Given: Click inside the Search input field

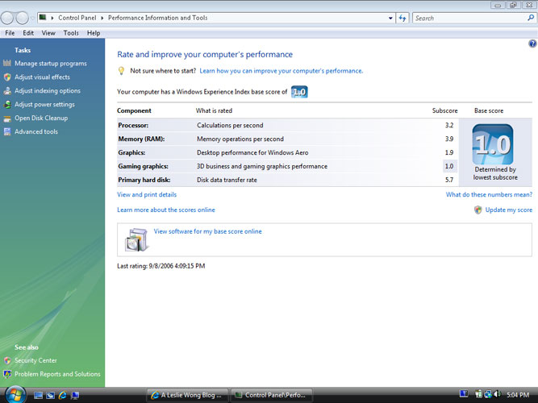Looking at the screenshot, I should click(x=468, y=17).
